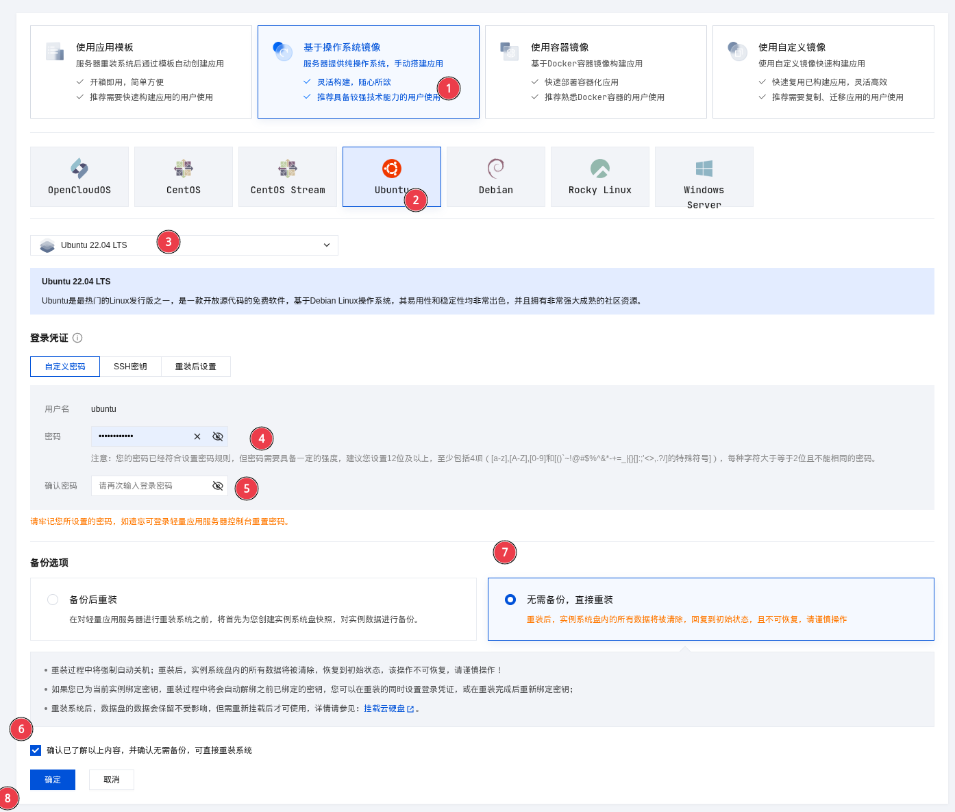Viewport: 955px width, 812px height.
Task: Pick the CentOS Stream image icon
Action: [288, 169]
